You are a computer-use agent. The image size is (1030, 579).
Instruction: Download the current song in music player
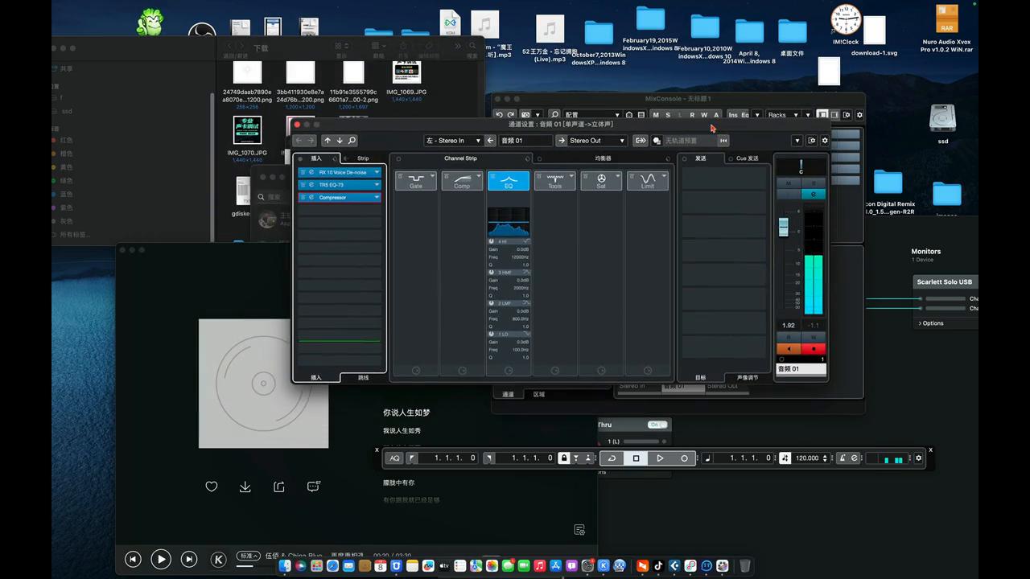tap(245, 487)
